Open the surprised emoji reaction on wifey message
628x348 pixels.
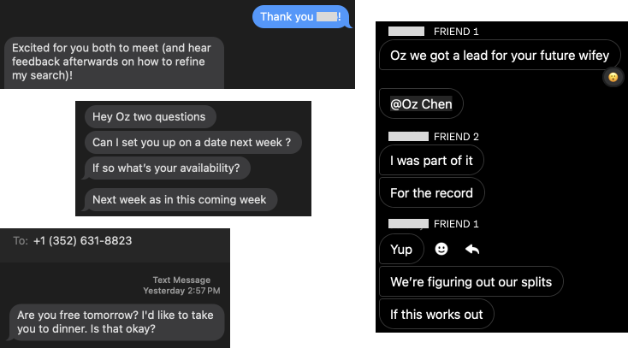click(x=613, y=77)
